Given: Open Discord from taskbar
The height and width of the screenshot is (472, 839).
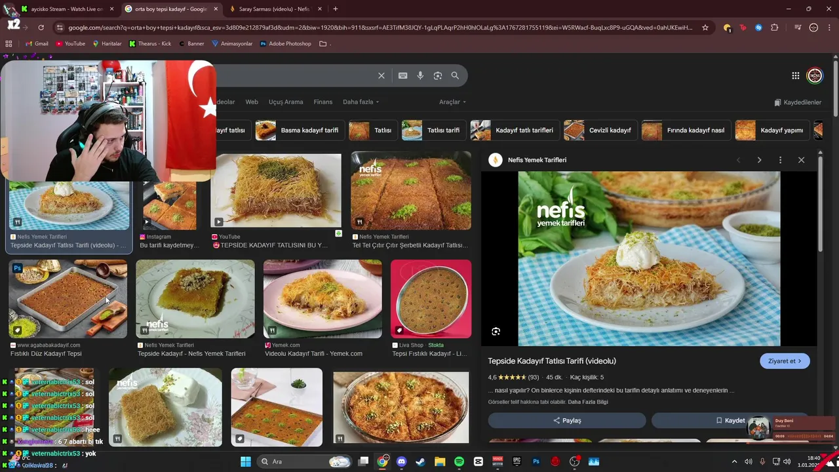Looking at the screenshot, I should [x=402, y=462].
